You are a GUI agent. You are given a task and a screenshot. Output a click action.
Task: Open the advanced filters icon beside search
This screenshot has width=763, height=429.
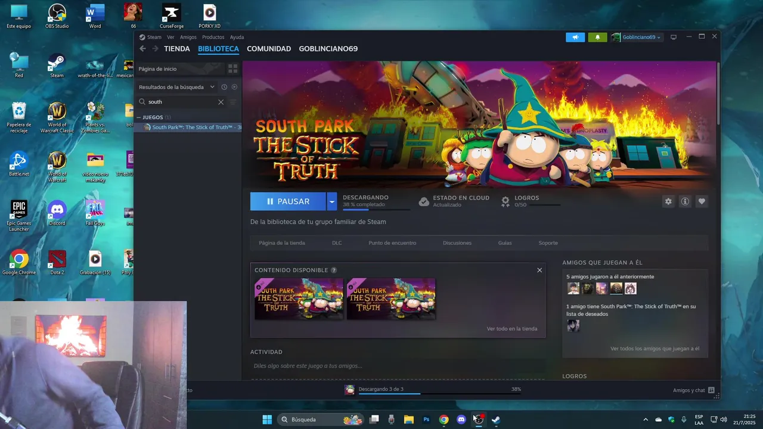(233, 102)
